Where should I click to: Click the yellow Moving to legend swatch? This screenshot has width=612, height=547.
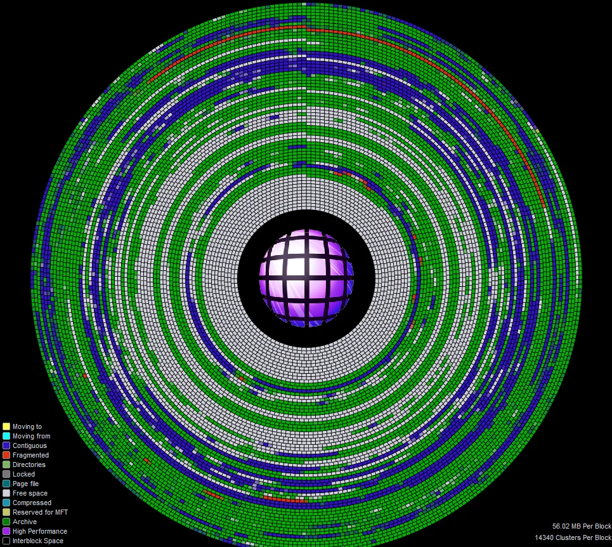[6, 426]
